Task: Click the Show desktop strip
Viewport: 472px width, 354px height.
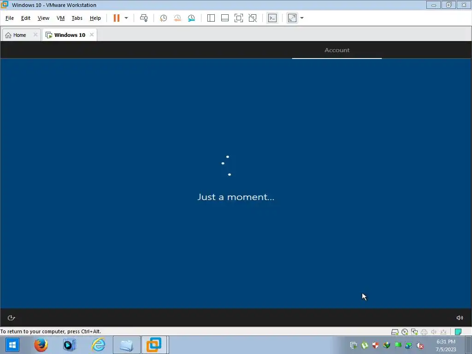Action: pyautogui.click(x=469, y=345)
